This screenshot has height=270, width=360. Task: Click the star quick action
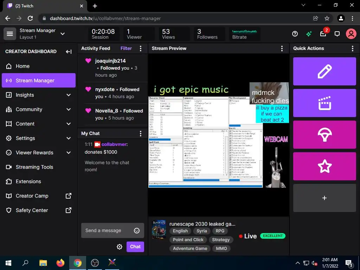(x=324, y=166)
